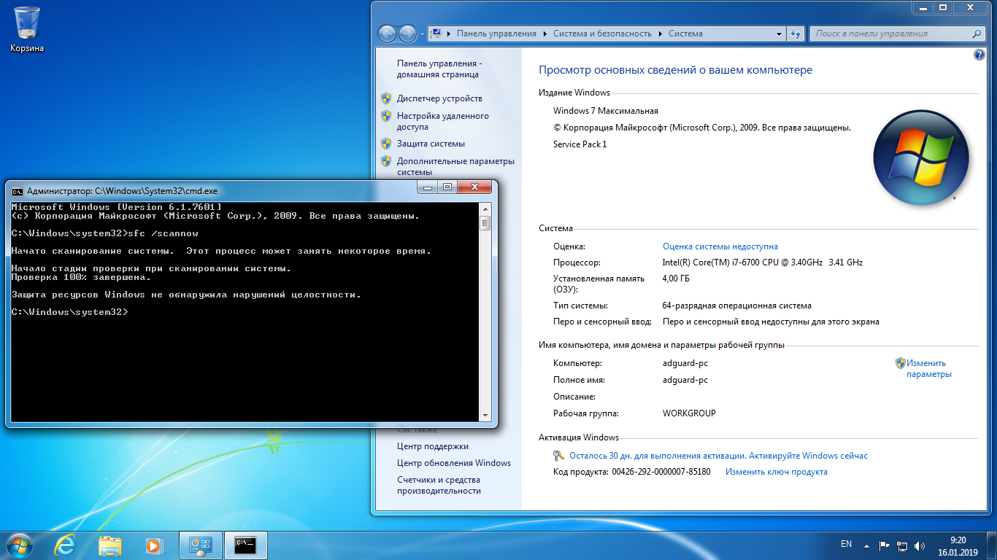Screen dimensions: 997x560
Task: Select the Система и безопасность breadcrumb
Action: 603,34
